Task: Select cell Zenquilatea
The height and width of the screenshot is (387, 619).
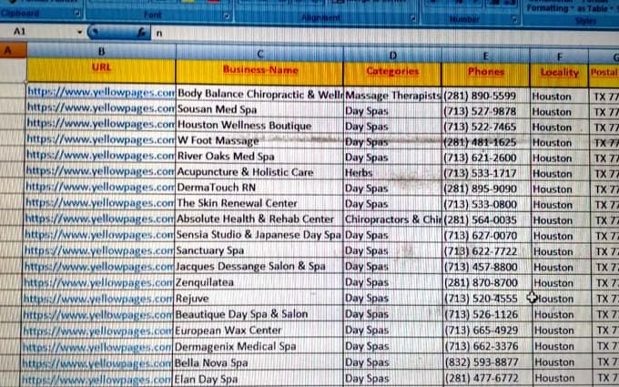Action: (259, 282)
